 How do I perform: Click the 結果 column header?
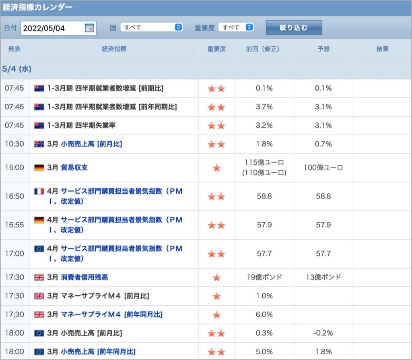pyautogui.click(x=382, y=49)
